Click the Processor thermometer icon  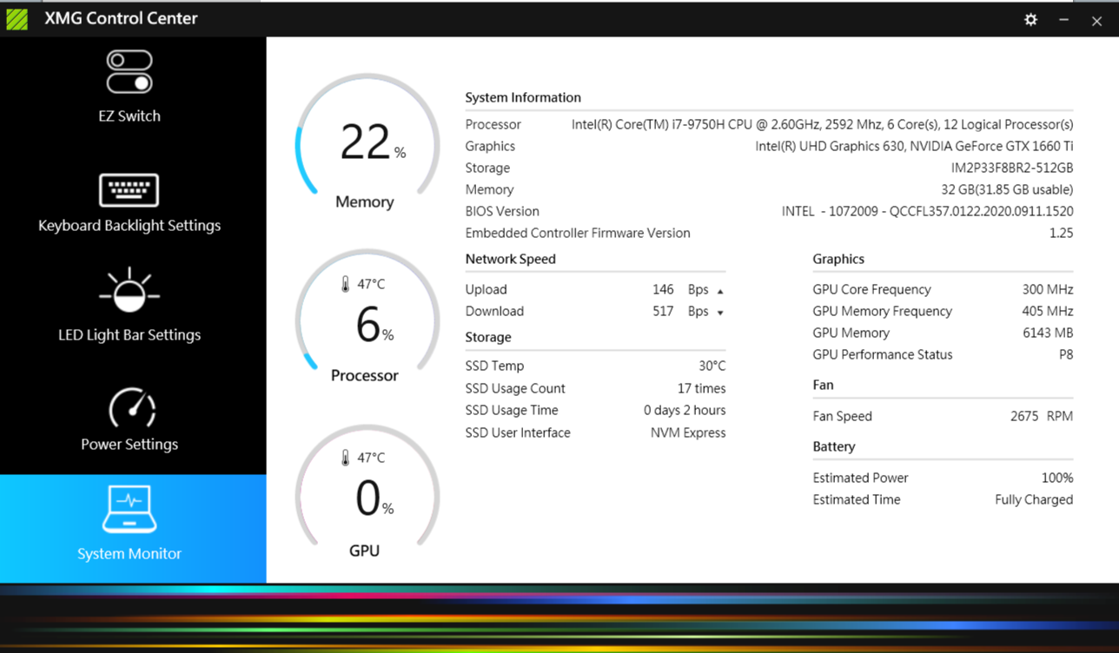[x=345, y=284]
